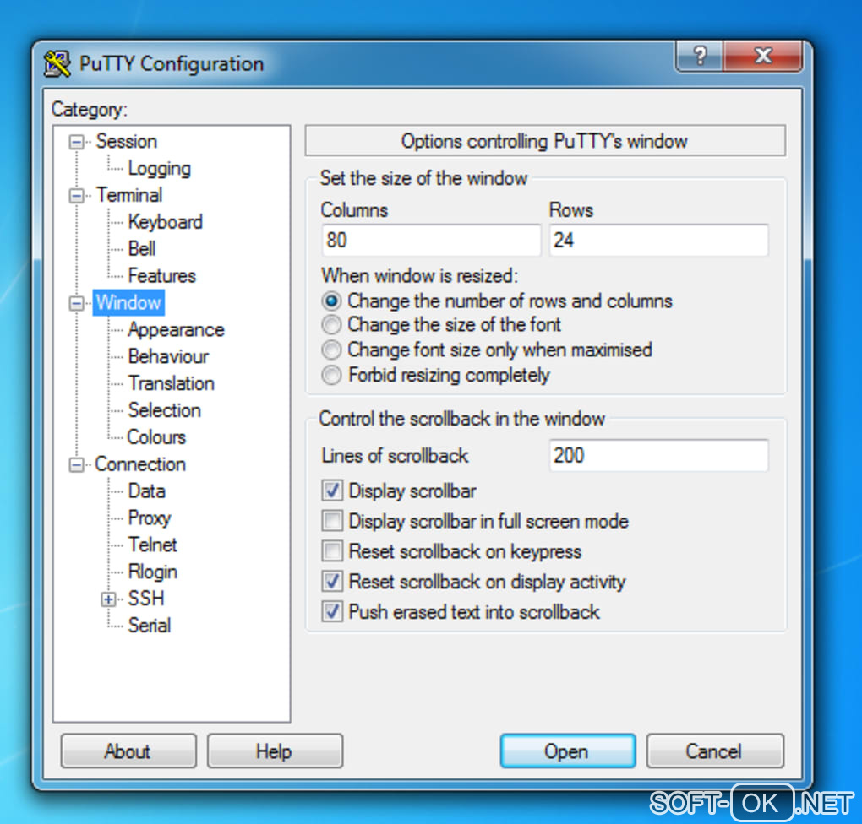Collapse the Session tree node
Image resolution: width=862 pixels, height=824 pixels.
(76, 143)
